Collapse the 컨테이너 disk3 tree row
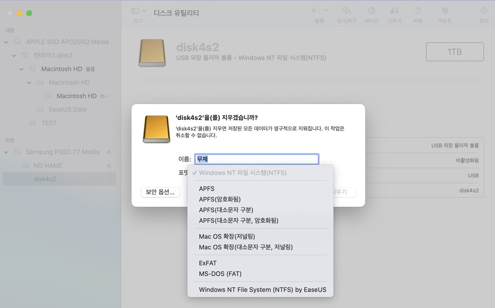 click(x=14, y=55)
